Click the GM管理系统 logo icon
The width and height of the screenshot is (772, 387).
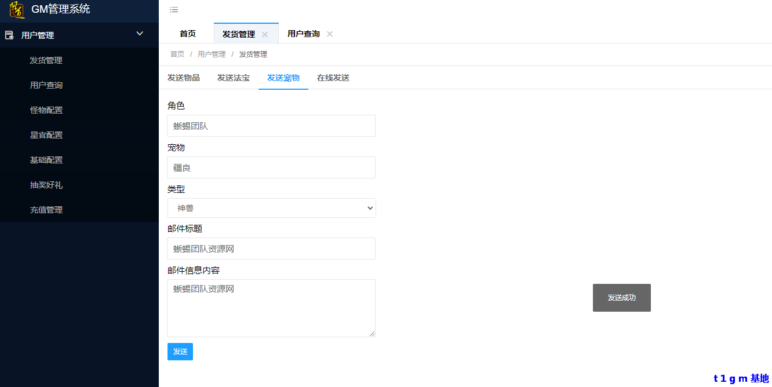click(x=17, y=10)
